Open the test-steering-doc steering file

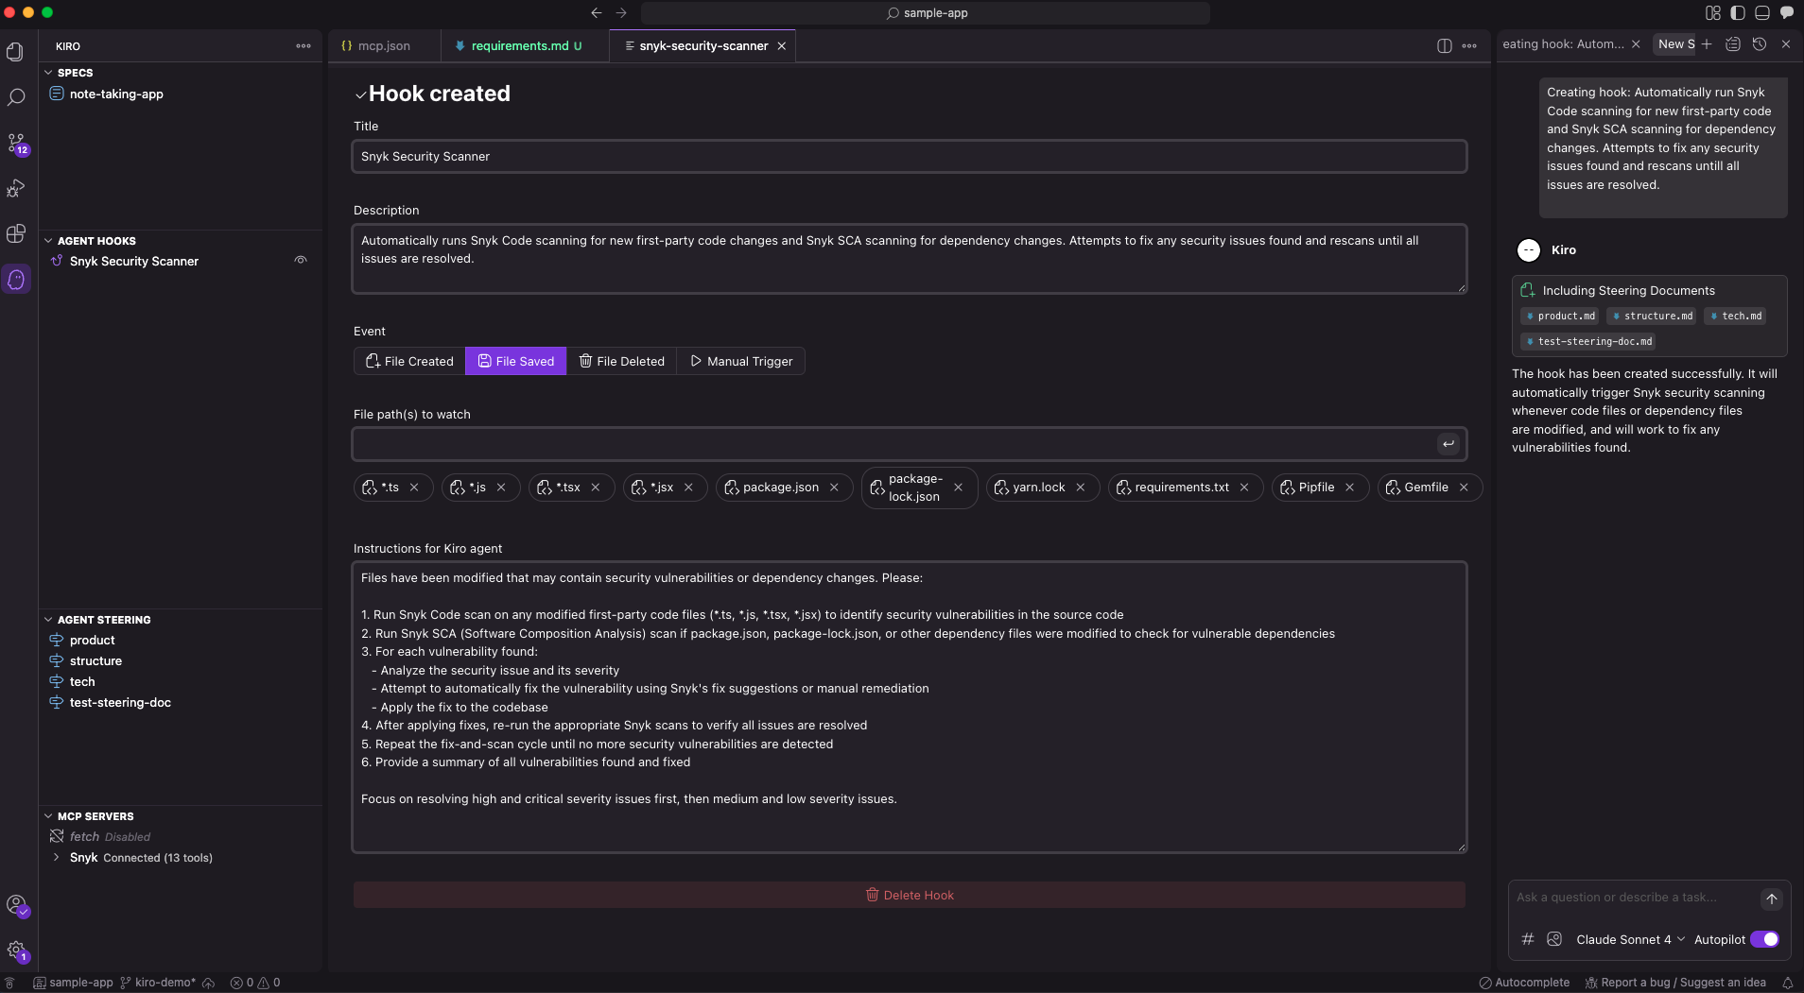pos(120,703)
